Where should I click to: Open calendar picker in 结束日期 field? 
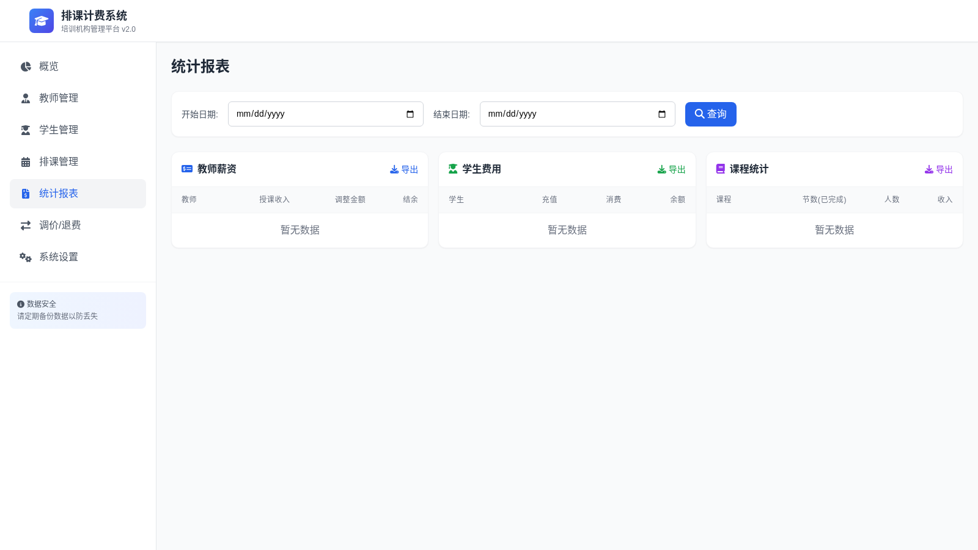coord(662,114)
